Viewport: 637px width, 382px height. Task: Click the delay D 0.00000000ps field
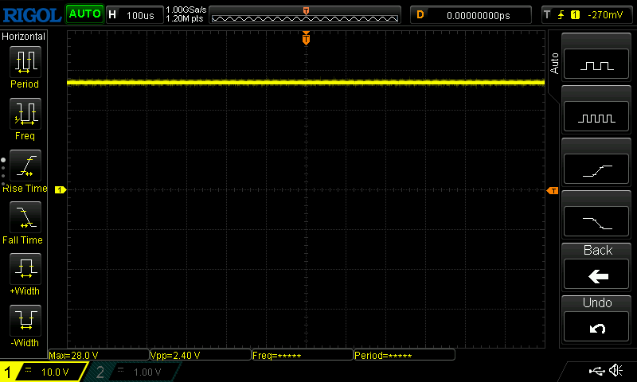click(471, 15)
